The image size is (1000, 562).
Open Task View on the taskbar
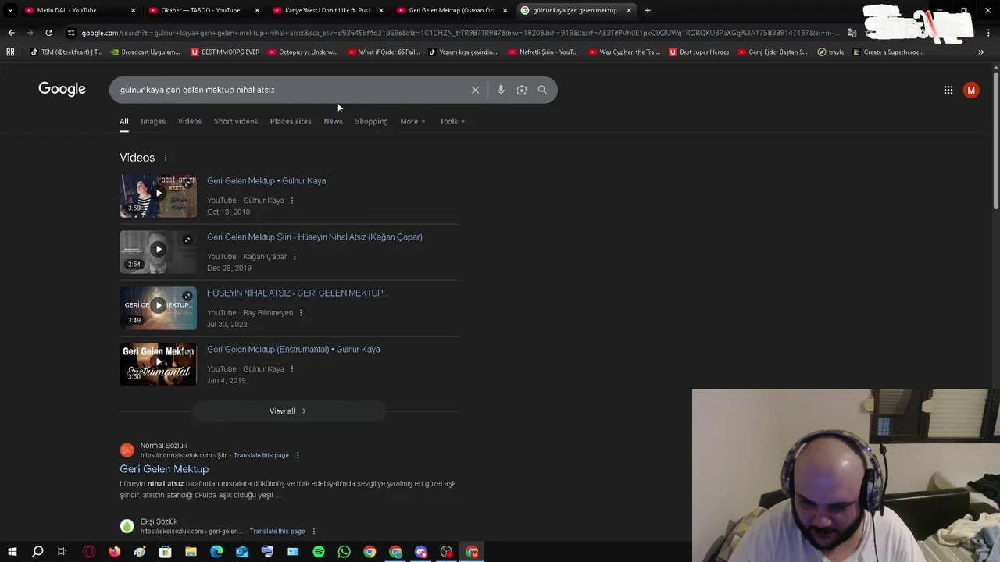click(62, 552)
